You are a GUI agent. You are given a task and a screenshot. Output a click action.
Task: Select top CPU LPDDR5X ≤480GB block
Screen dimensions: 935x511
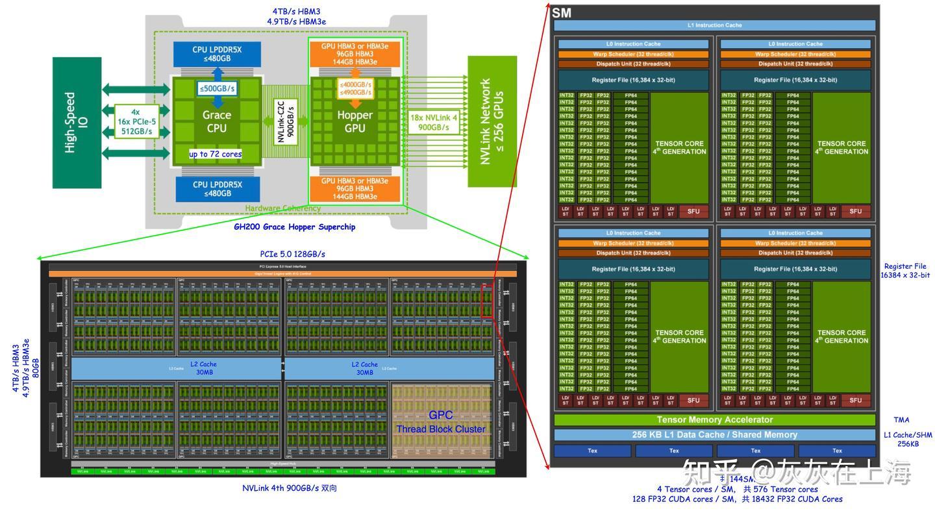click(x=218, y=54)
